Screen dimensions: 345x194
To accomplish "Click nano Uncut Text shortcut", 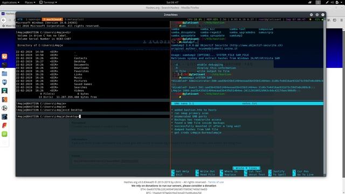I will 254,175.
